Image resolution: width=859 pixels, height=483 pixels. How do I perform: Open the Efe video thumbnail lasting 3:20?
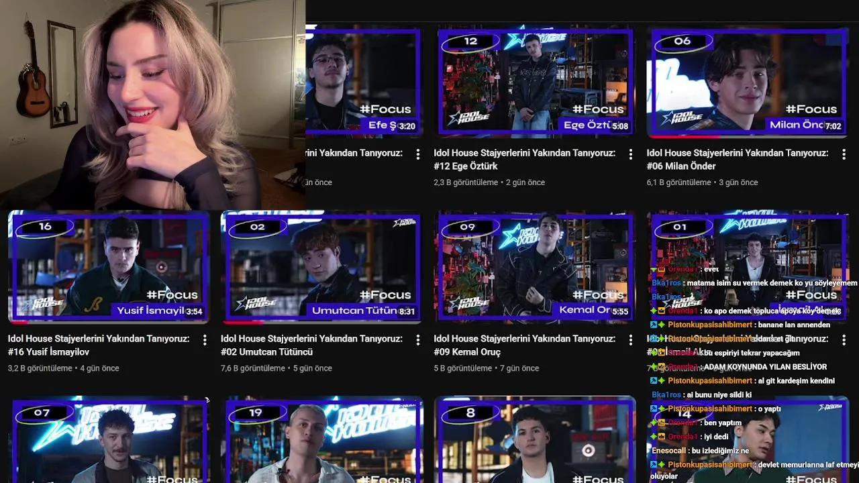363,82
